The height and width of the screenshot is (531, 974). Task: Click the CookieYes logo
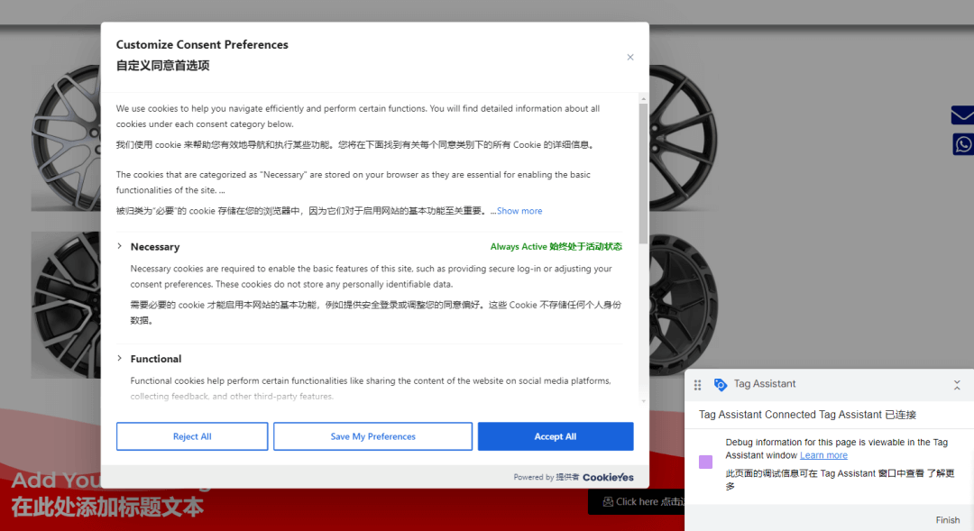(x=608, y=477)
